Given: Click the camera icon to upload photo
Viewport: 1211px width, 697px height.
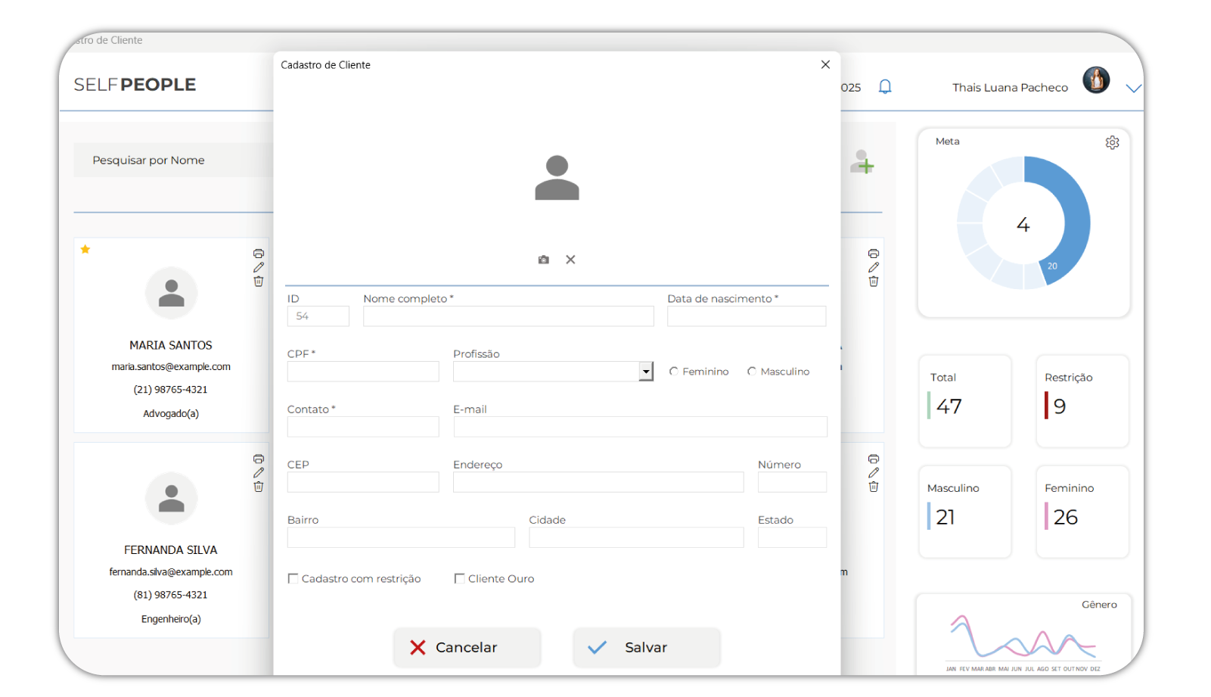Looking at the screenshot, I should 543,260.
